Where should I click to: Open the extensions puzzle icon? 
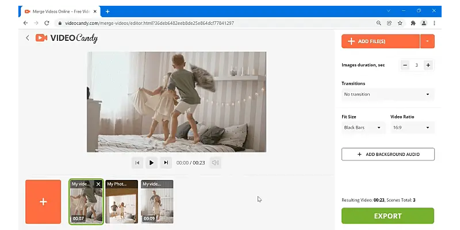413,23
